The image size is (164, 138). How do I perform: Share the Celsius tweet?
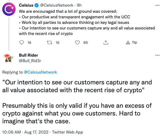click(106, 42)
